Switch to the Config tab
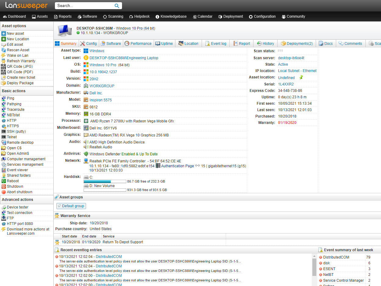This screenshot has height=286, width=381. point(88,44)
